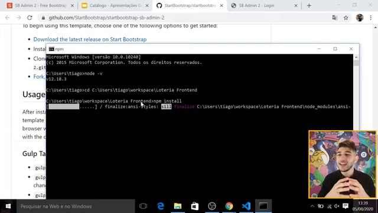Image resolution: width=378 pixels, height=213 pixels.
Task: Click the v12.18.3 version output
Action: 56,79
